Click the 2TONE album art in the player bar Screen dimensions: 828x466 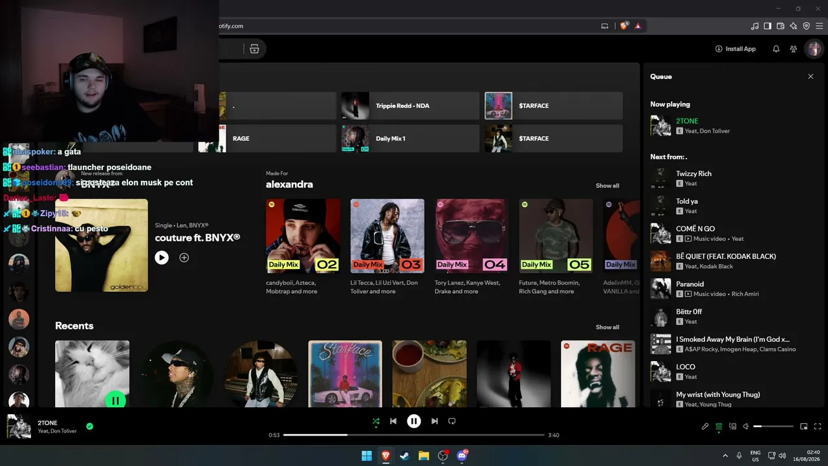[19, 427]
